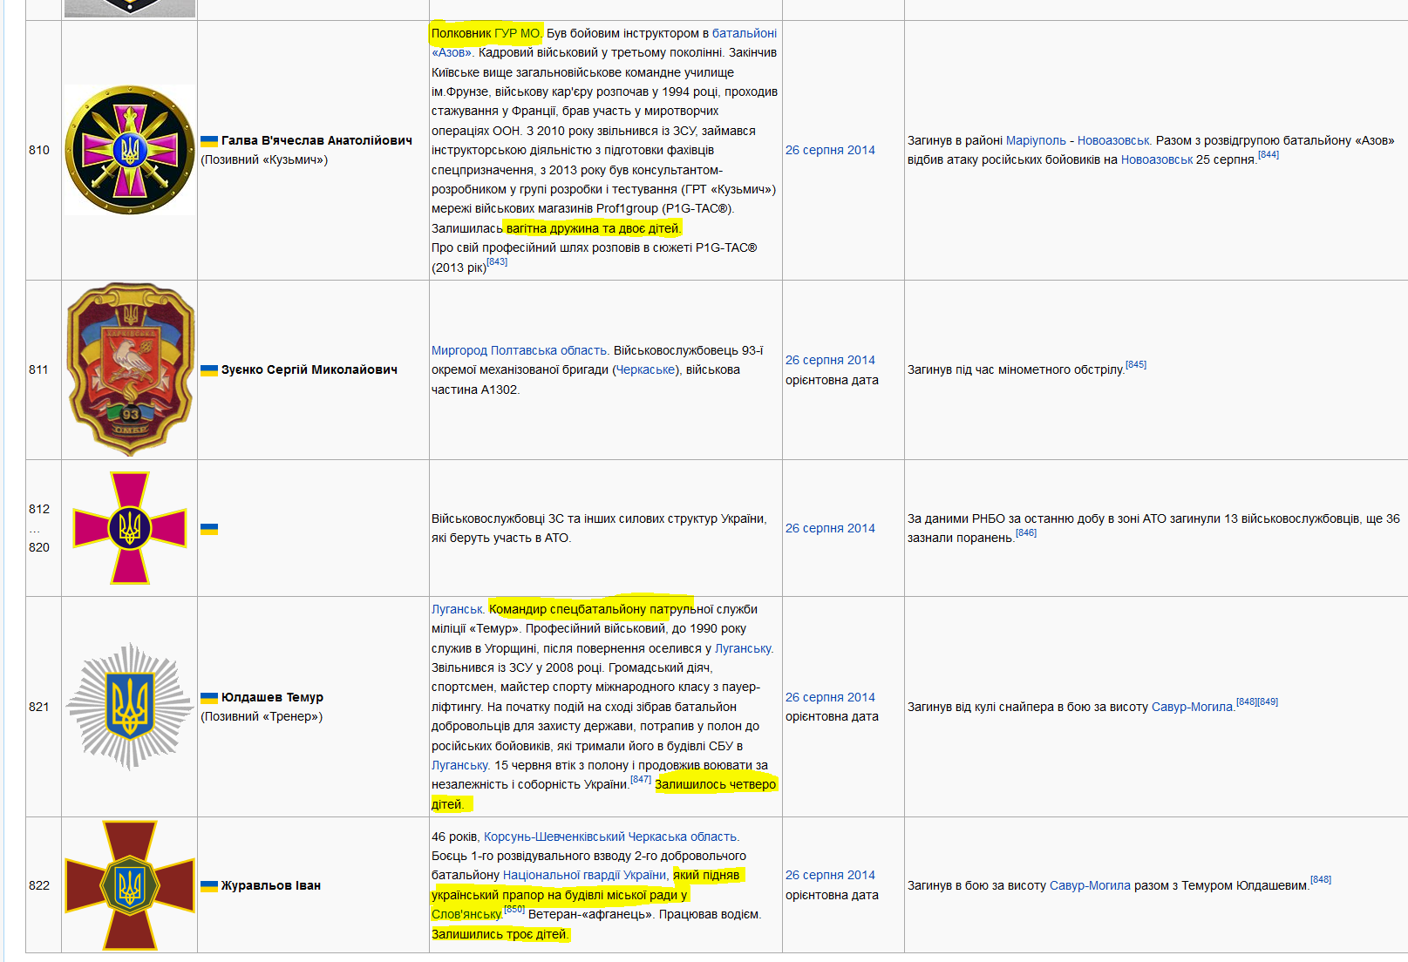The image size is (1408, 962).
Task: Open the 26 серпня 2014 date in Зуєнко row
Action: 830,360
